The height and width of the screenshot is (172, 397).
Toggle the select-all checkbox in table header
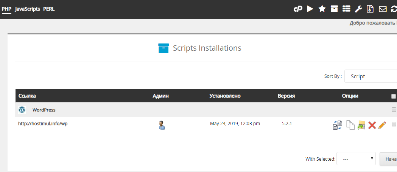[394, 96]
